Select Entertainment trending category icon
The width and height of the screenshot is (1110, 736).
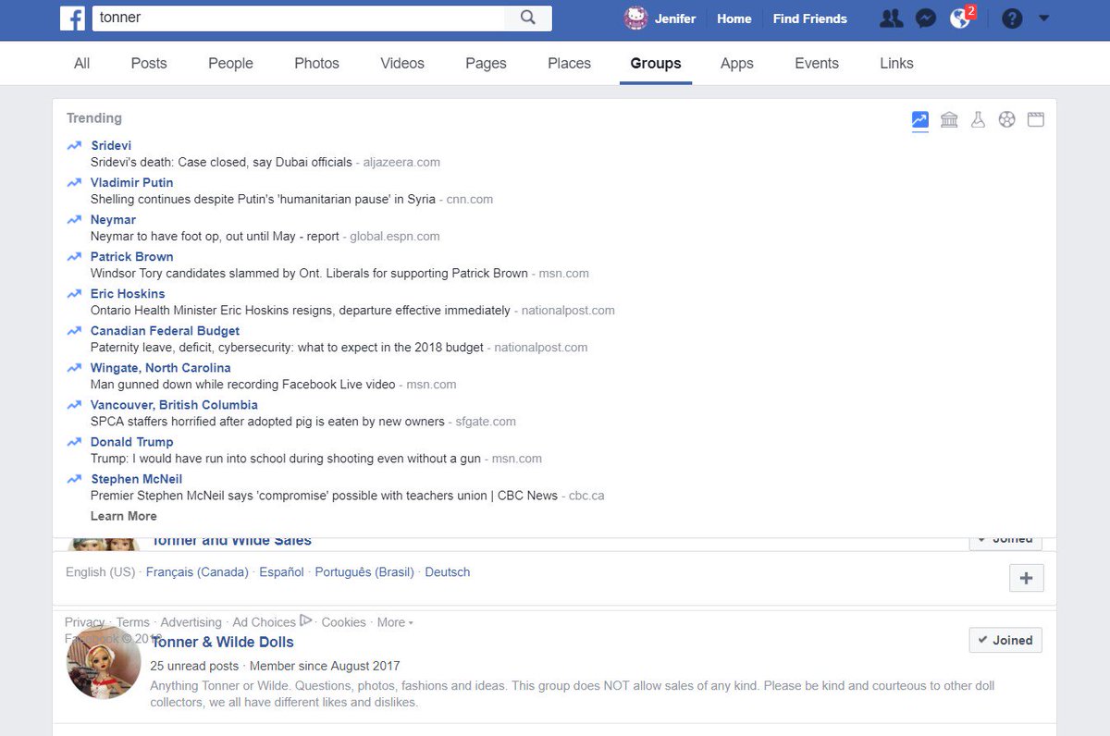click(x=1036, y=119)
